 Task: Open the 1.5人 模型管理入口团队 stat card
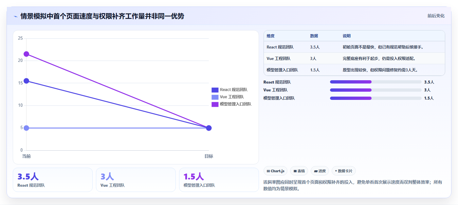click(x=219, y=180)
